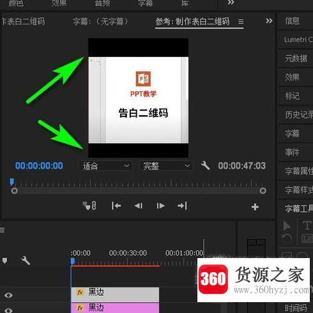Open the button editor plus icon
The image size is (313, 313).
click(x=255, y=207)
